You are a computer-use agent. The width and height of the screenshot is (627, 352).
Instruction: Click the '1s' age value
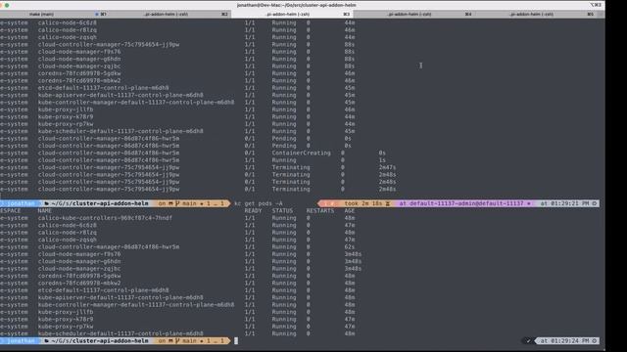[382, 160]
